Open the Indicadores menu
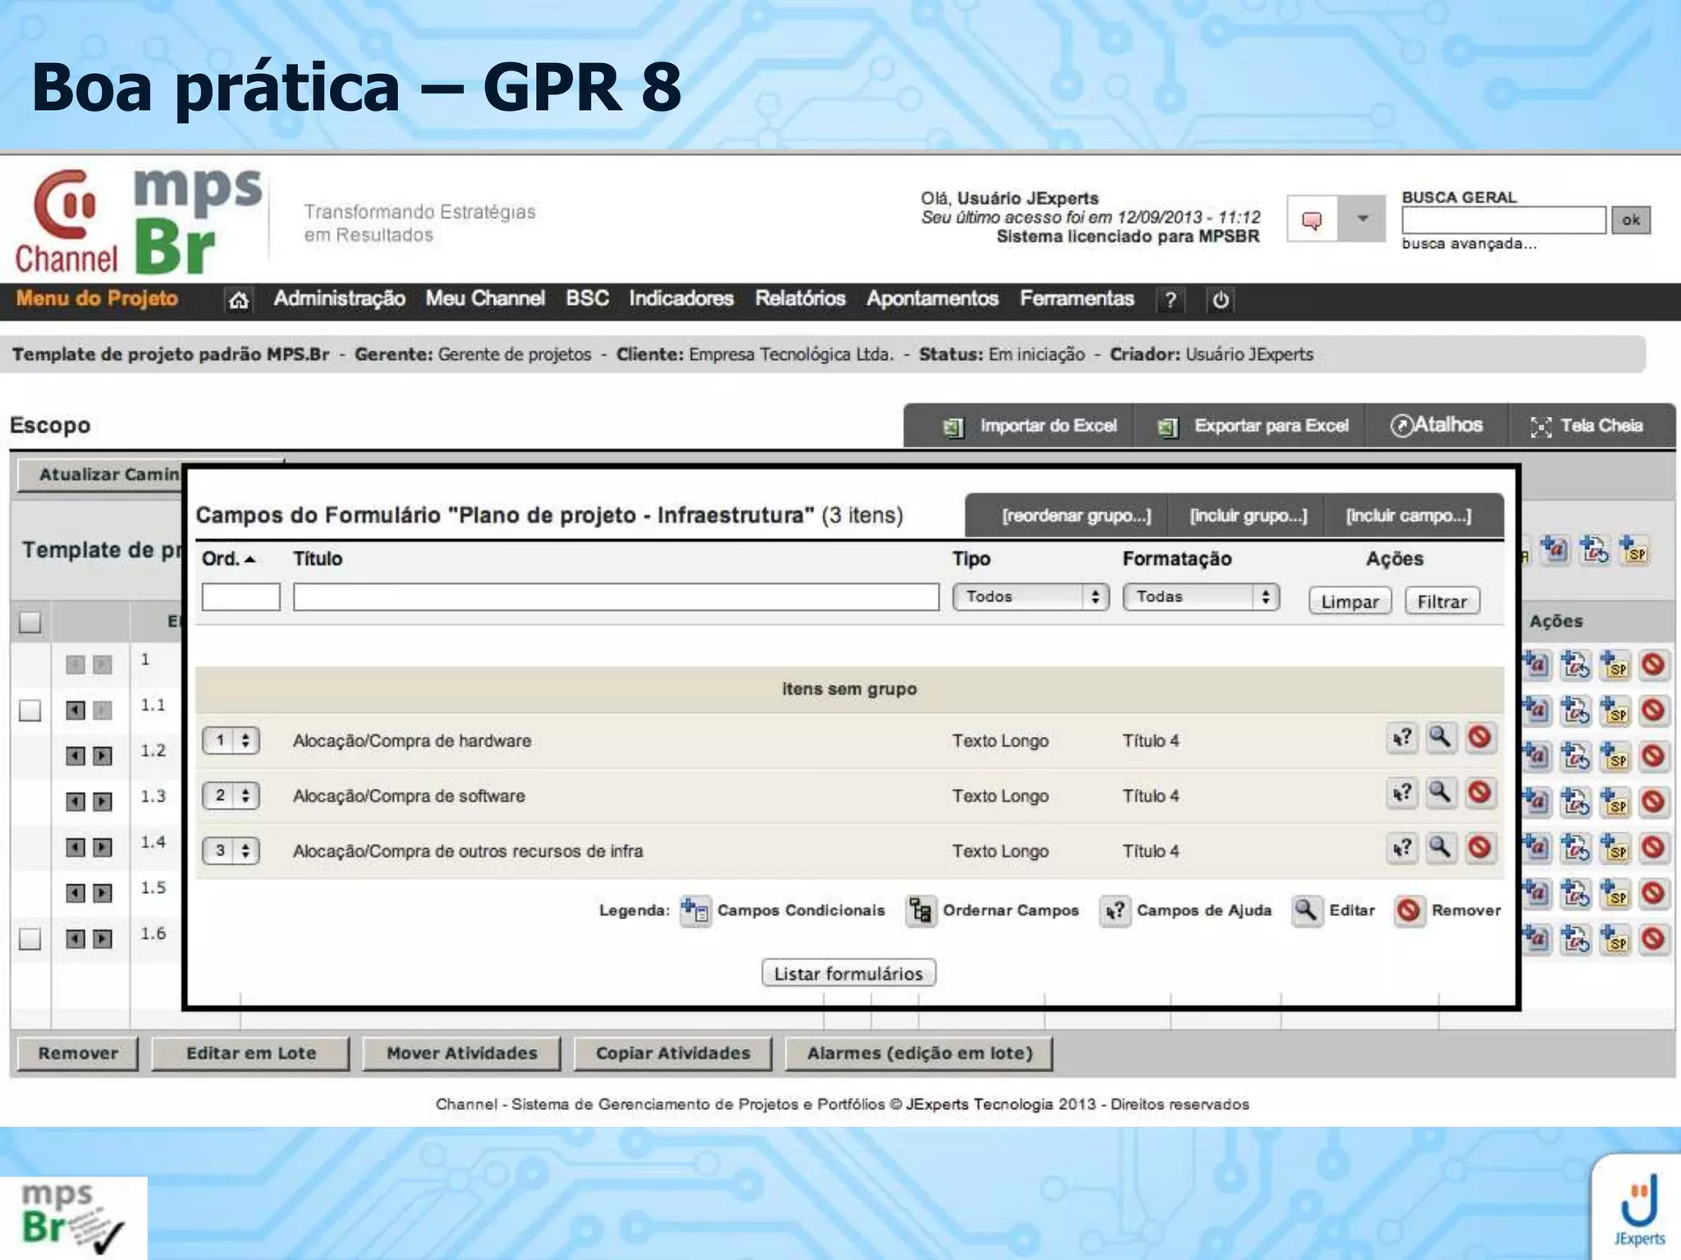This screenshot has width=1681, height=1260. click(681, 299)
